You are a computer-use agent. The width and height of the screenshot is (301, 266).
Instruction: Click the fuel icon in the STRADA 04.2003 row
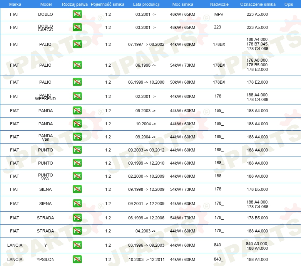(77, 231)
